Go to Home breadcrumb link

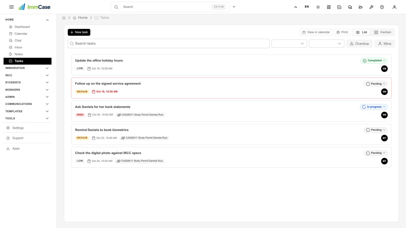point(80,18)
